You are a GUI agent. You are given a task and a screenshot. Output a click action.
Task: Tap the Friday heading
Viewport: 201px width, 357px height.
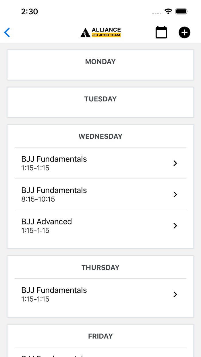point(100,336)
